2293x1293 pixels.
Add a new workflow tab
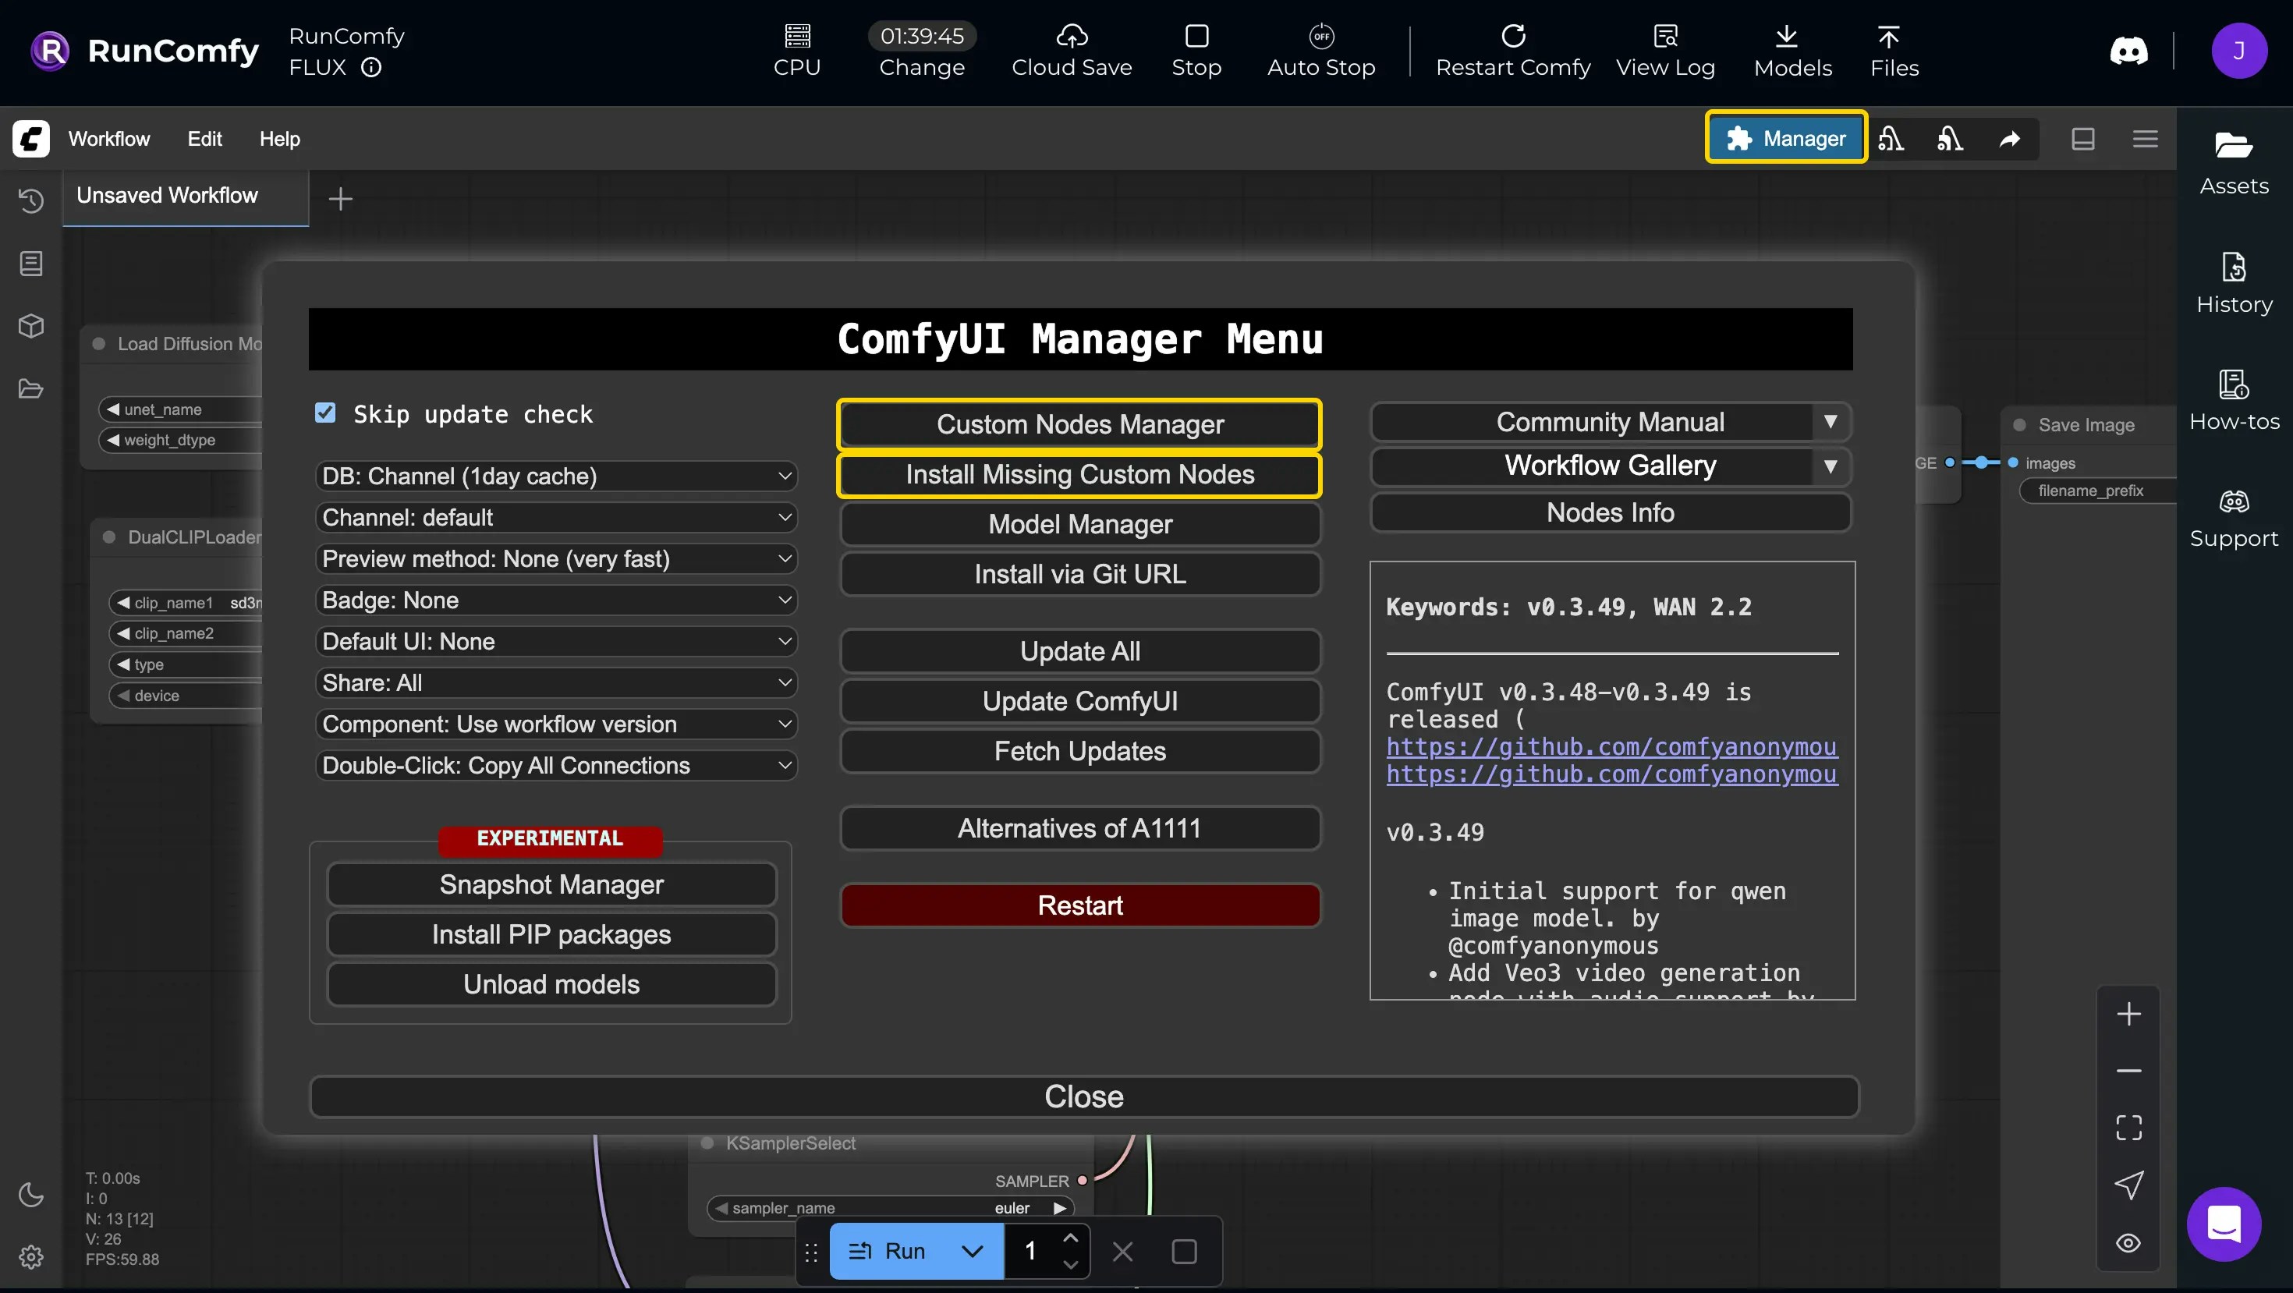pyautogui.click(x=340, y=200)
